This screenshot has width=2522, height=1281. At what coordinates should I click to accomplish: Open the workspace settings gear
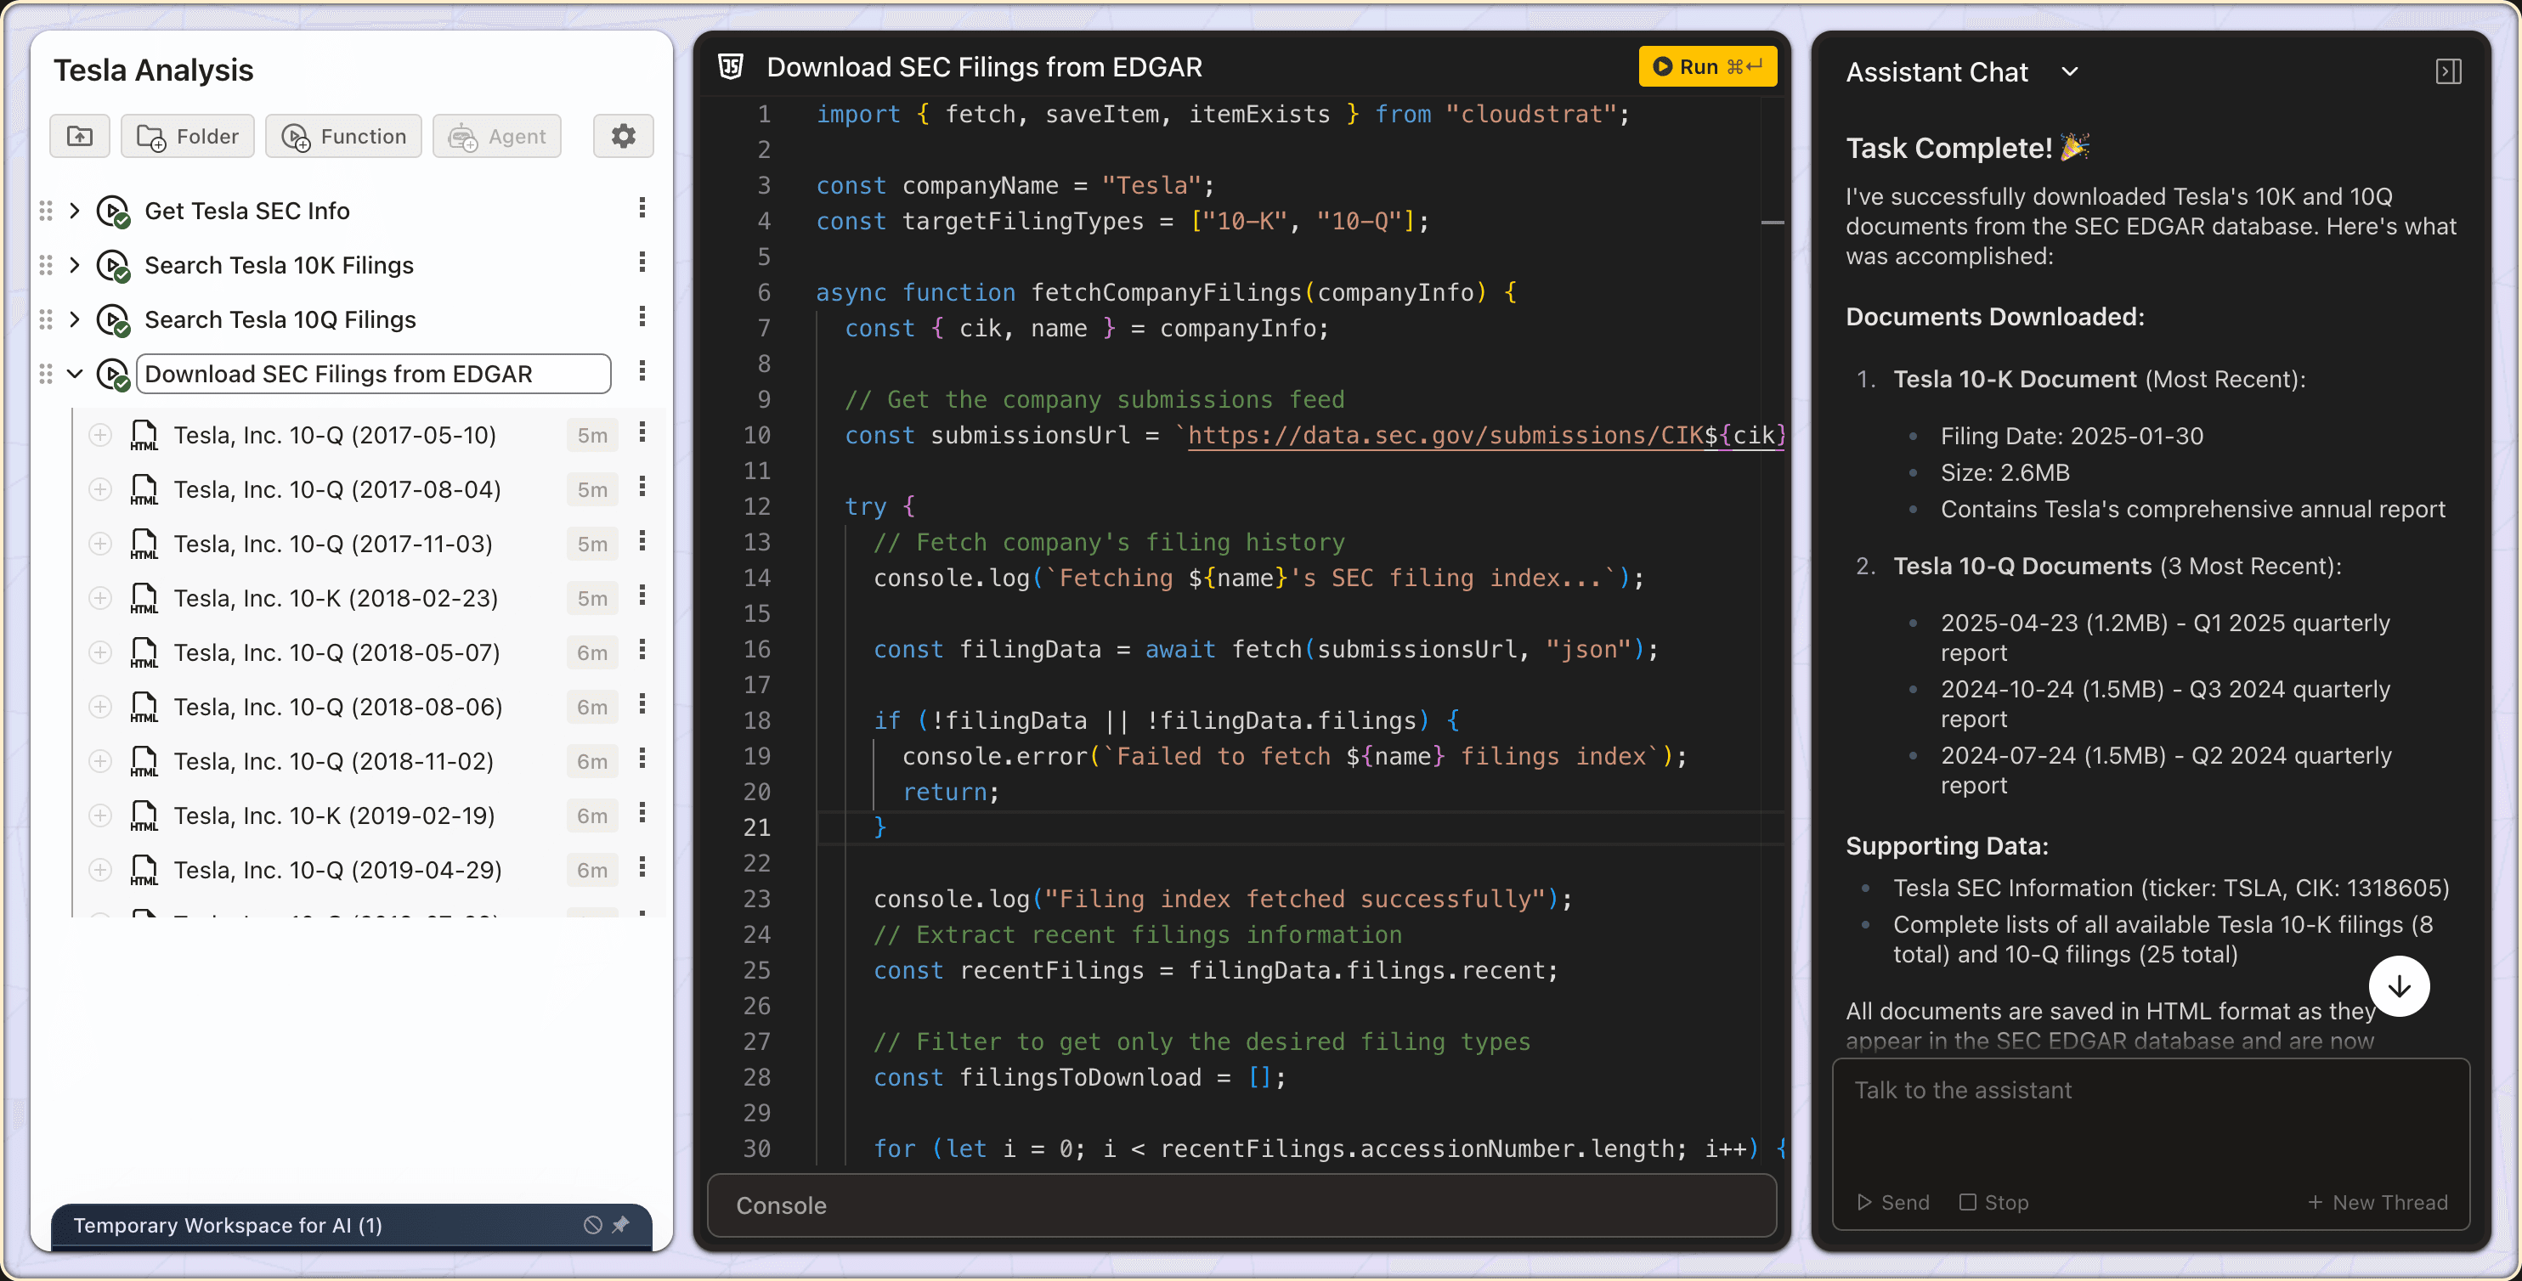click(x=623, y=136)
